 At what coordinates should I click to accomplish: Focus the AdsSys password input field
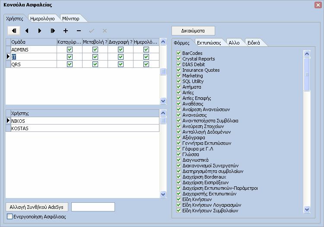point(93,207)
